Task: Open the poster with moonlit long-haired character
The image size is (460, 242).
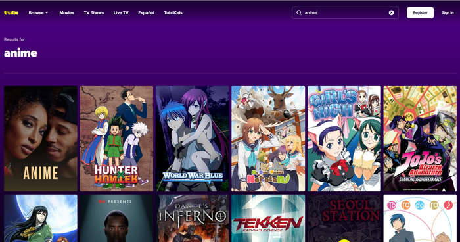Action: (x=41, y=218)
